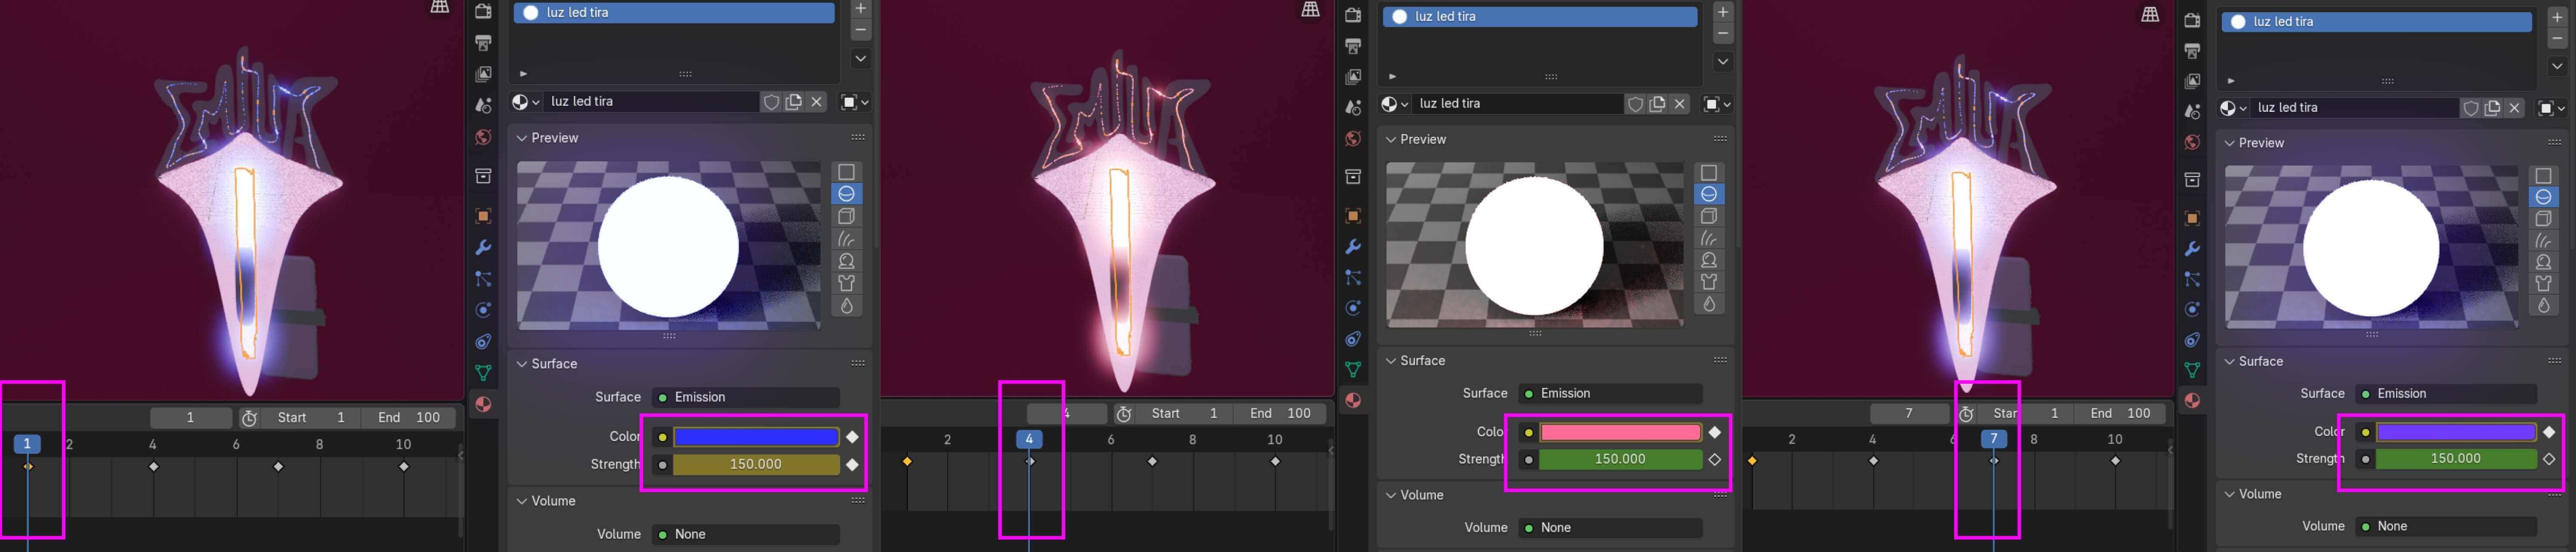Collapse Preview section in purple-color panel
The image size is (2576, 552).
click(x=2254, y=143)
